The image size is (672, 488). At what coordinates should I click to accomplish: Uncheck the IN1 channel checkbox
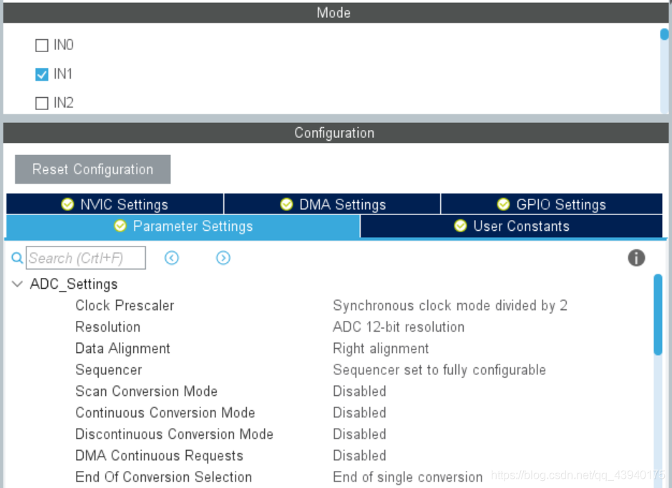[x=42, y=74]
